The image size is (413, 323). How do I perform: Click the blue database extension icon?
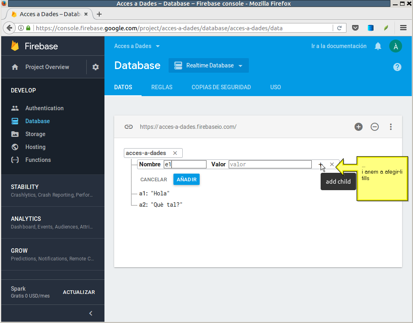coord(371,28)
